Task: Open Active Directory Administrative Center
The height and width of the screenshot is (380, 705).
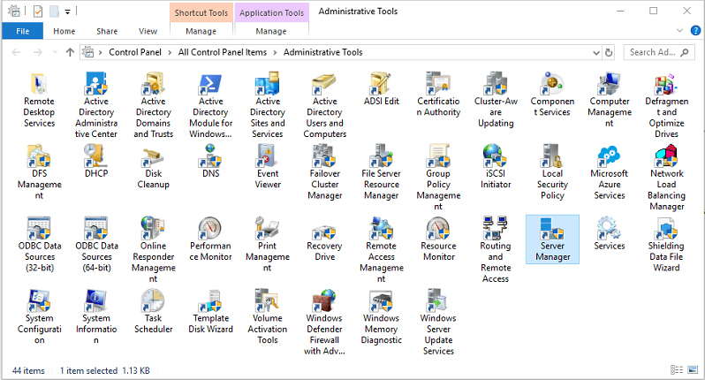Action: pyautogui.click(x=96, y=106)
